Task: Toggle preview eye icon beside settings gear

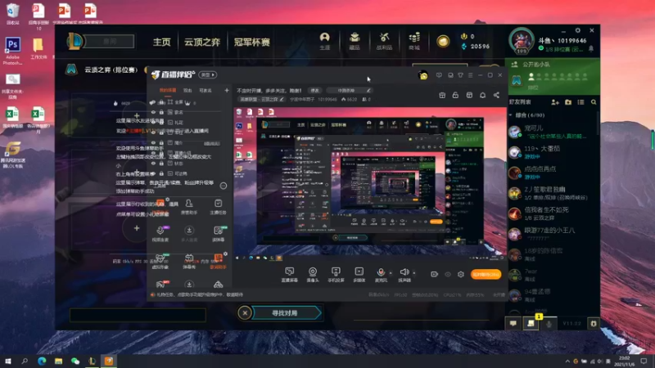Action: [x=448, y=274]
